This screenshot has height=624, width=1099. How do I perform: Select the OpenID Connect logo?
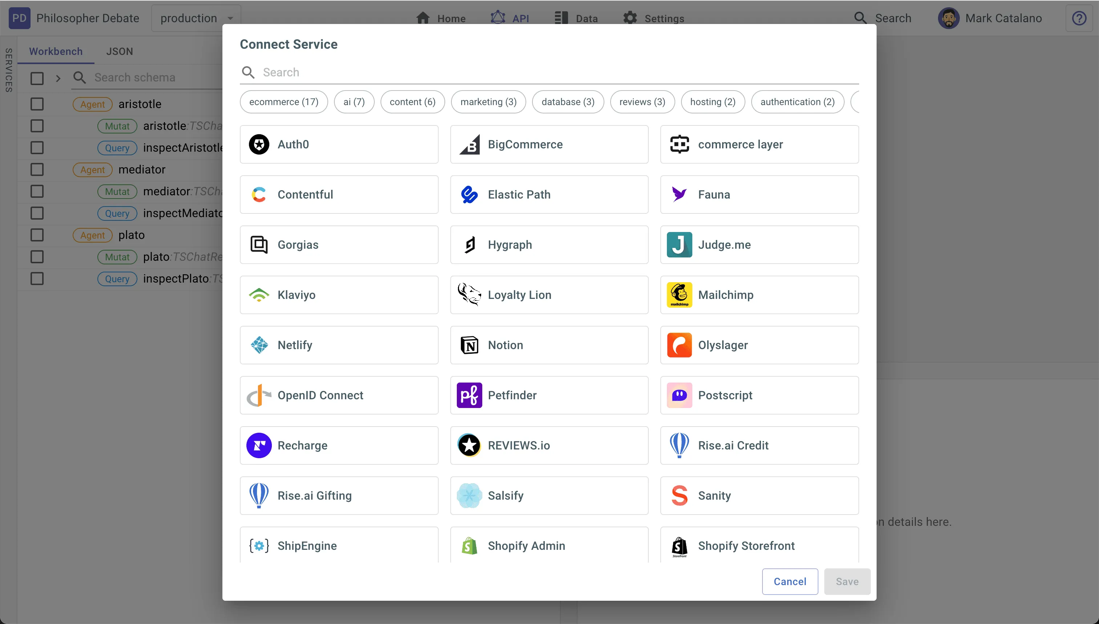(259, 395)
